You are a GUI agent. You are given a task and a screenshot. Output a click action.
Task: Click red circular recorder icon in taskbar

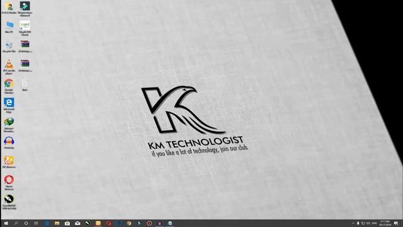(149, 223)
